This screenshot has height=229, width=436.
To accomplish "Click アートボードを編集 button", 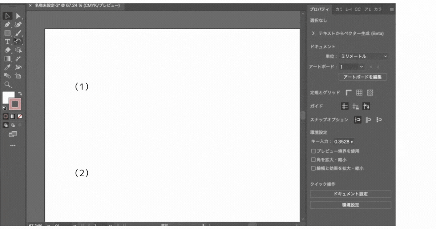I will [x=363, y=77].
